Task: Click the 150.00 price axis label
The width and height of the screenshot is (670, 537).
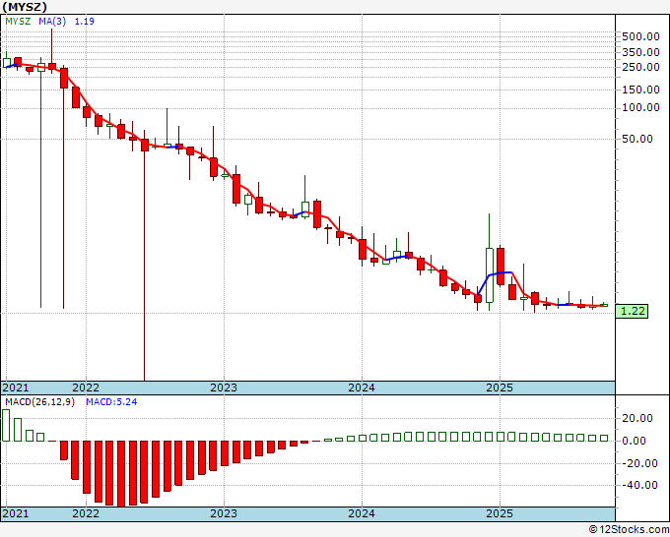Action: pyautogui.click(x=640, y=89)
